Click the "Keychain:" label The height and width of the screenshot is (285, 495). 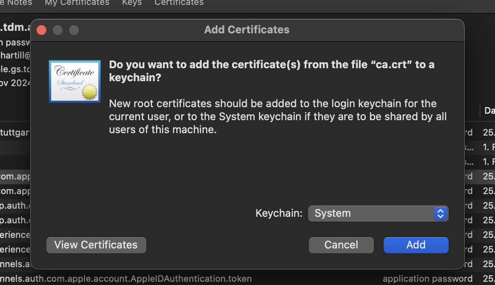pyautogui.click(x=279, y=214)
